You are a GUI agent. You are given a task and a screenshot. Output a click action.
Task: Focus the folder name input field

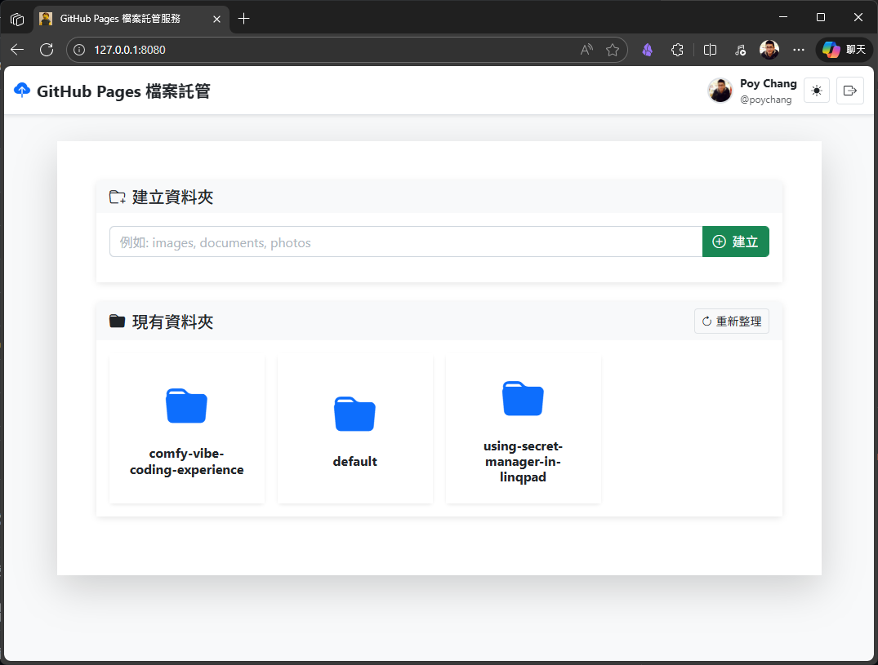tap(405, 242)
